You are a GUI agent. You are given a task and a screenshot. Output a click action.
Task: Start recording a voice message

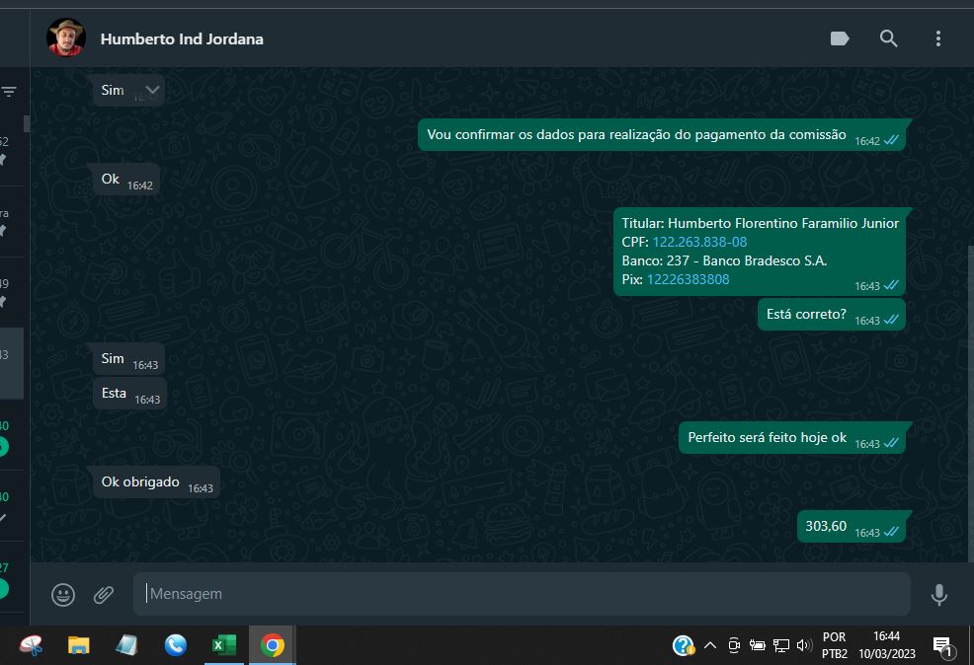[938, 594]
